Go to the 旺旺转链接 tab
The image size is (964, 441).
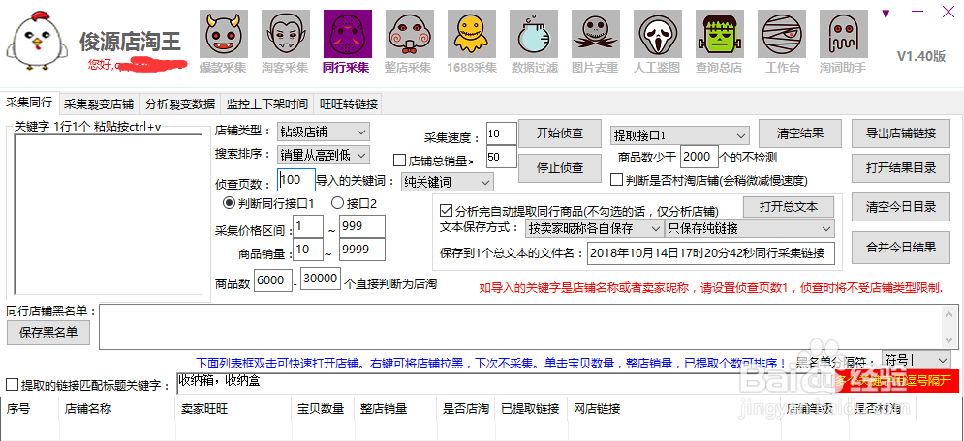click(x=348, y=103)
